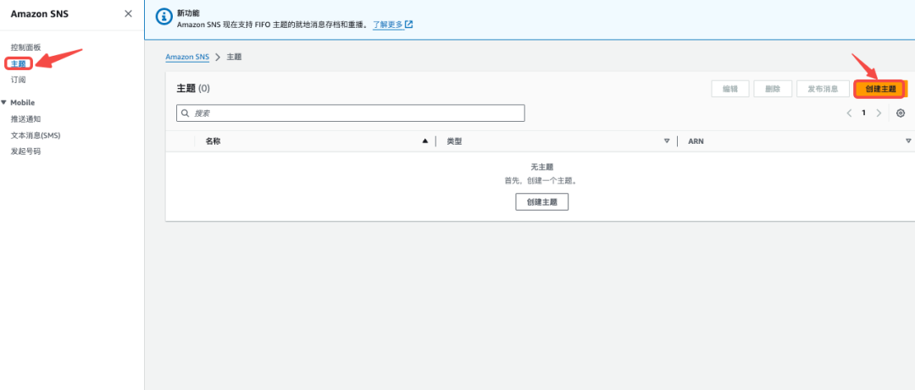Open the external link icon beside 了解更多
The image size is (915, 390).
(409, 25)
